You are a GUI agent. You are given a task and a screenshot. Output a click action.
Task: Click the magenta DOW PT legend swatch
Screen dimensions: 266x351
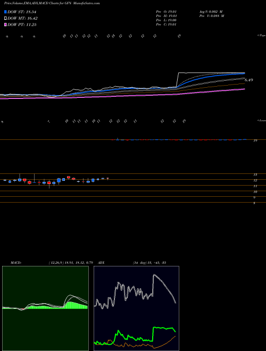click(6, 25)
